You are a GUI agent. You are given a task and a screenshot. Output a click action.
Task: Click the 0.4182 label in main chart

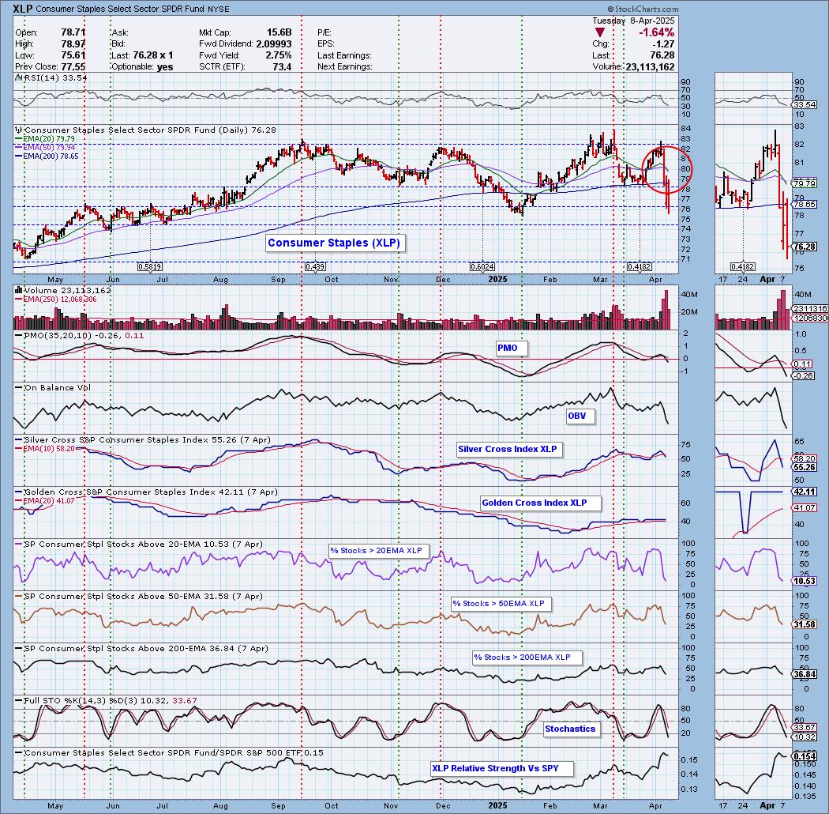pos(640,267)
